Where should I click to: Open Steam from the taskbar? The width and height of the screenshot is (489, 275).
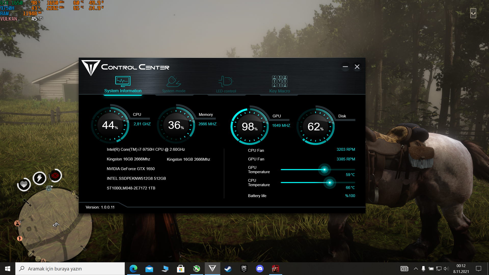[x=228, y=269]
